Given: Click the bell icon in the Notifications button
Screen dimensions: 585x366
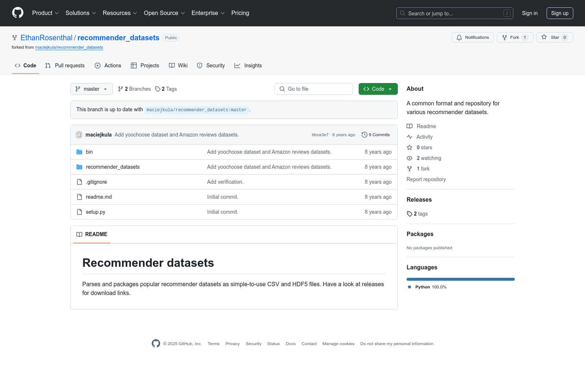Looking at the screenshot, I should 459,37.
